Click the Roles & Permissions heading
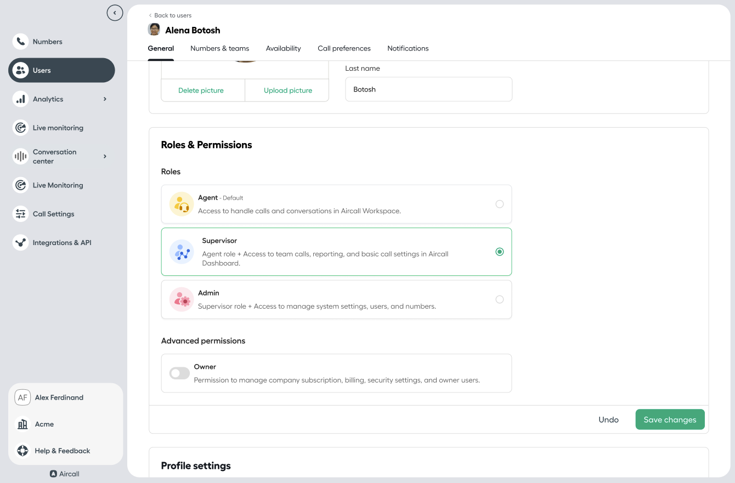Screen dimensions: 735x483 207,145
